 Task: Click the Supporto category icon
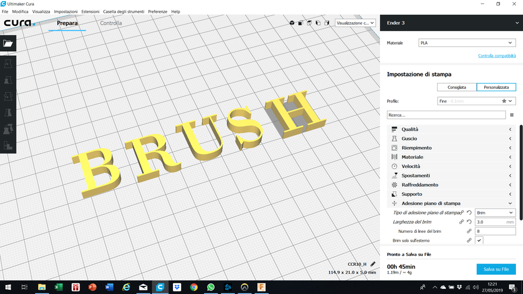(394, 194)
